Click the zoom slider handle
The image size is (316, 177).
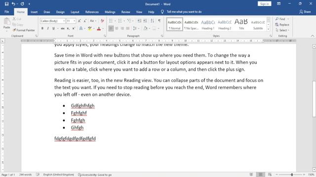coord(292,175)
